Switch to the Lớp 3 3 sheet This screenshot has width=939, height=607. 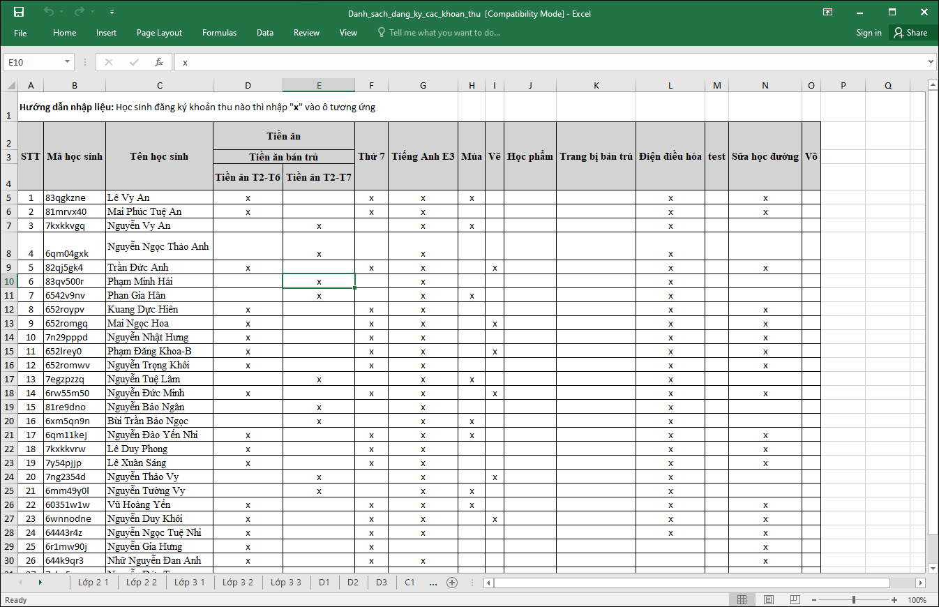(286, 582)
